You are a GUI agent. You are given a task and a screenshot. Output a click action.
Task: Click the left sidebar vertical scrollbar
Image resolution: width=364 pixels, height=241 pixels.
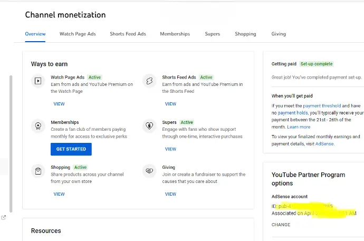tap(11, 144)
